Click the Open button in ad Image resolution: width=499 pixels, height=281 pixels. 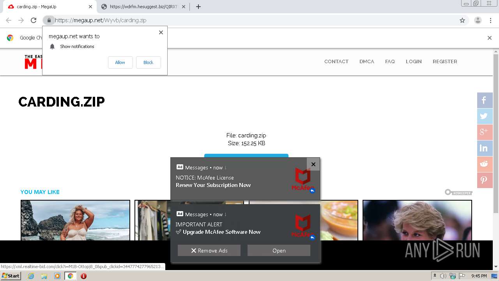coord(279,251)
